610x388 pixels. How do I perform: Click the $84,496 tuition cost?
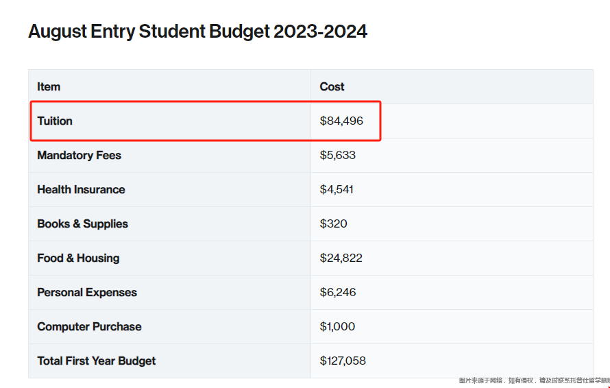coord(341,121)
